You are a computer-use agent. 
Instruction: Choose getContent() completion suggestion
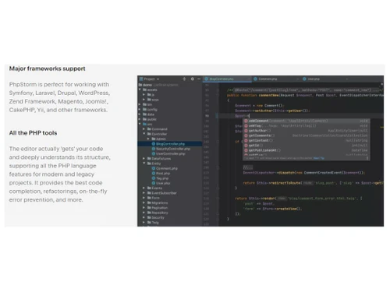(x=307, y=141)
